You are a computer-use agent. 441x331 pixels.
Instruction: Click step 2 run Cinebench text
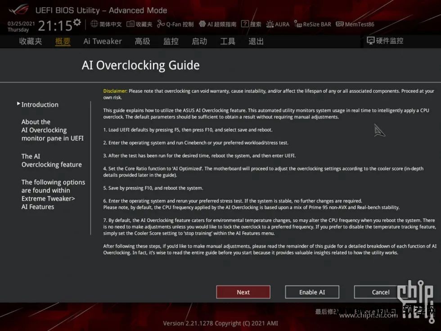pyautogui.click(x=196, y=143)
